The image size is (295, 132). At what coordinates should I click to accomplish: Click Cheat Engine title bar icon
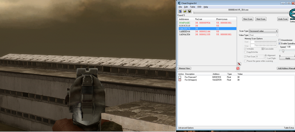(179, 3)
